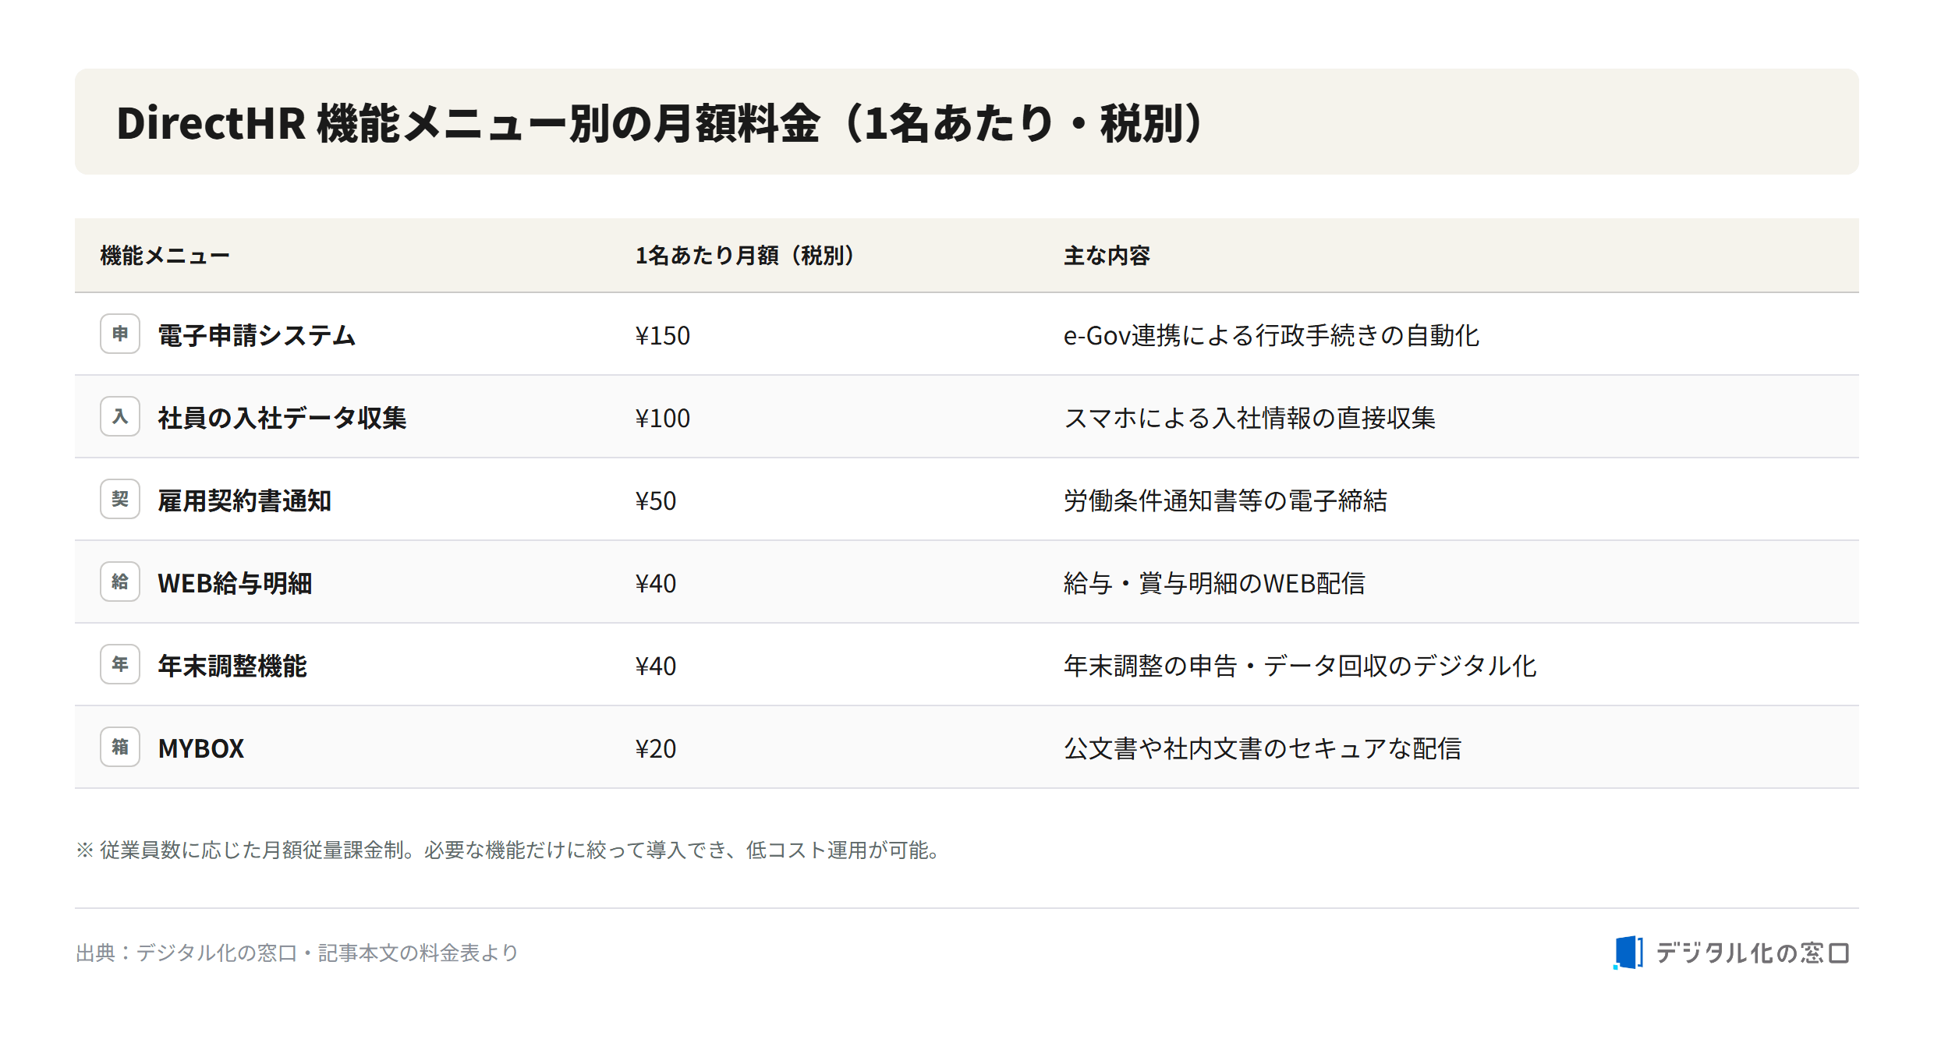
Task: Click the MYBOX menu name
Action: click(200, 748)
